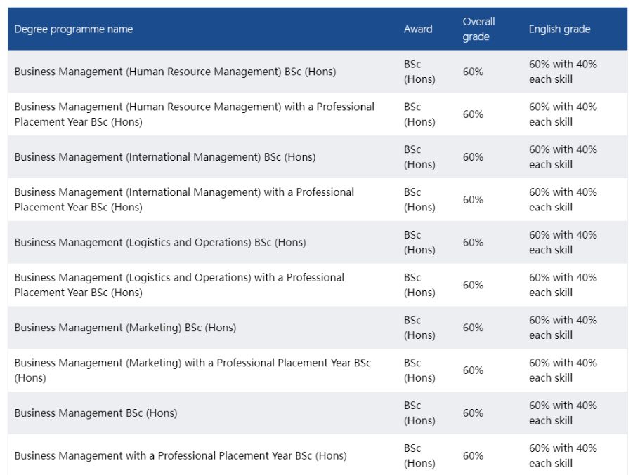The image size is (633, 475).
Task: Click Logistics and Operations with Professional Placement row
Action: pyautogui.click(x=179, y=285)
